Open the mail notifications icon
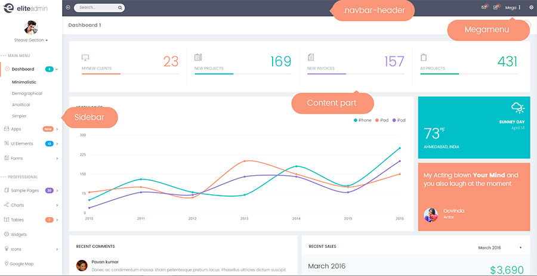This screenshot has height=276, width=537. (484, 7)
